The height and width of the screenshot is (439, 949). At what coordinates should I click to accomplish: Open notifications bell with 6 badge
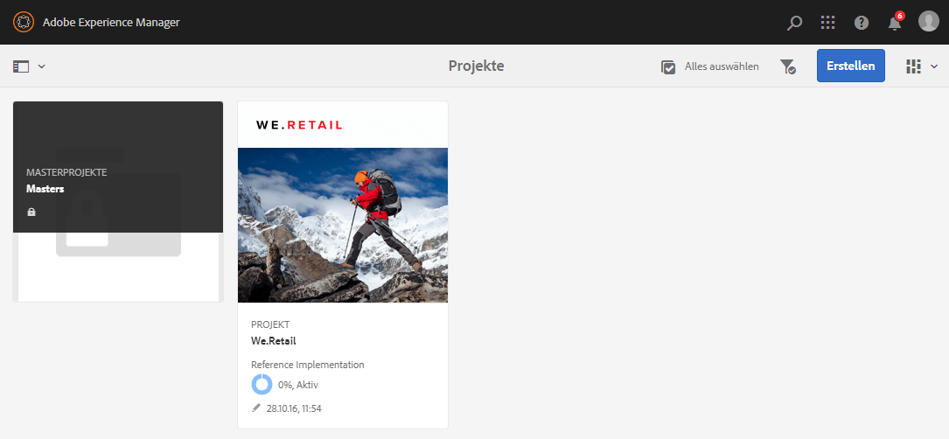click(895, 23)
